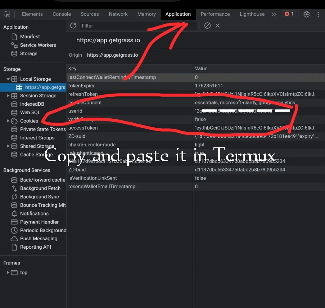The width and height of the screenshot is (325, 308).
Task: Open the DevTools three-dot menu
Action: click(318, 14)
